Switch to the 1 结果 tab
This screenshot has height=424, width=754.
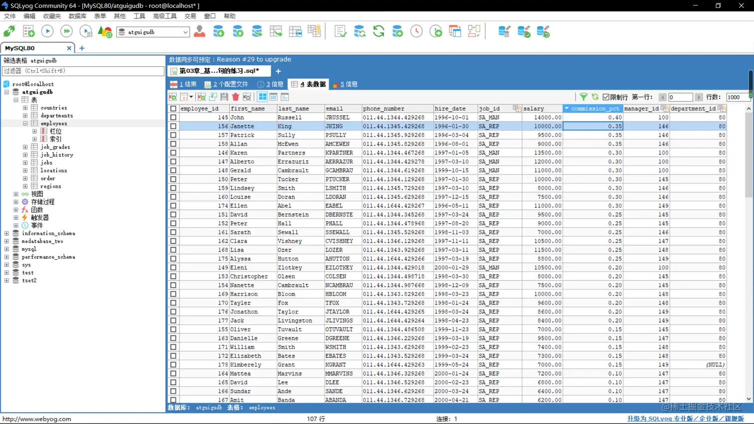point(184,85)
